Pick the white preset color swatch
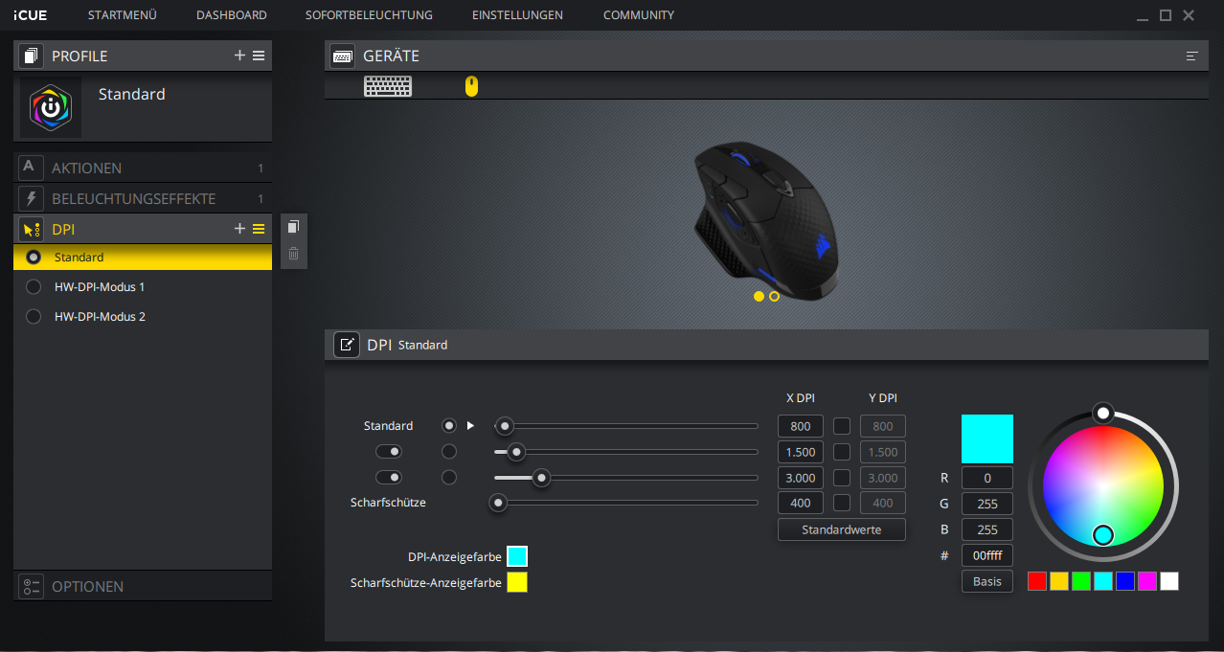Viewport: 1224px width, 652px height. [1169, 581]
